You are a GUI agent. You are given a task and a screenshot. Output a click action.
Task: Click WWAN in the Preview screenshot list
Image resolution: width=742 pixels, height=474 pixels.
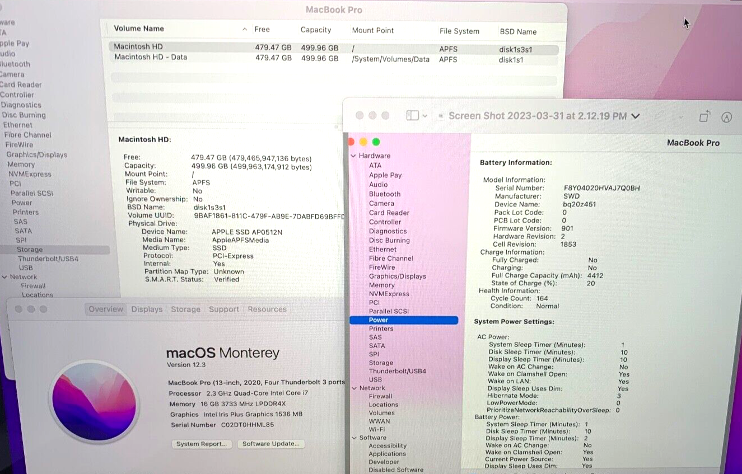[x=380, y=421]
